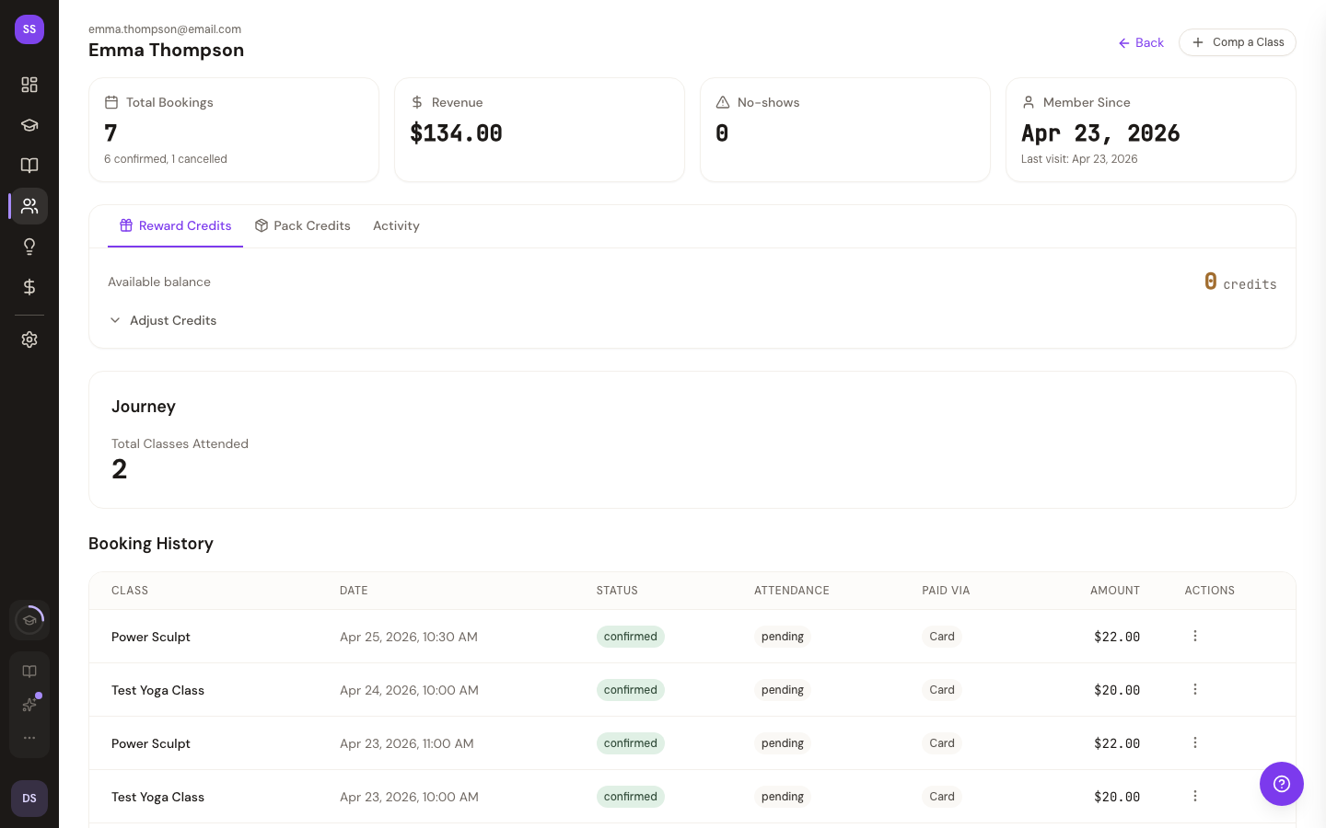Click the lower book icon in sidebar
Screen dimensions: 1326x828
click(29, 672)
